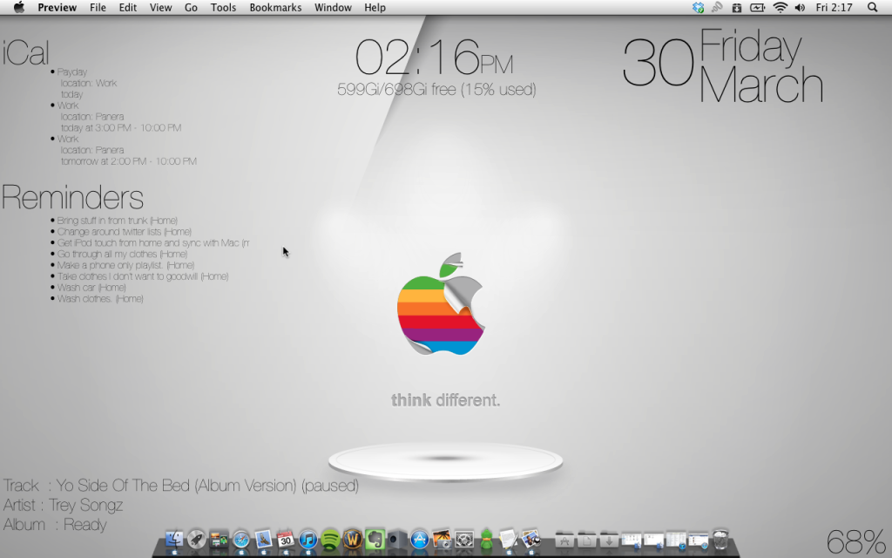Open the Trash at the Dock's end

click(x=721, y=541)
